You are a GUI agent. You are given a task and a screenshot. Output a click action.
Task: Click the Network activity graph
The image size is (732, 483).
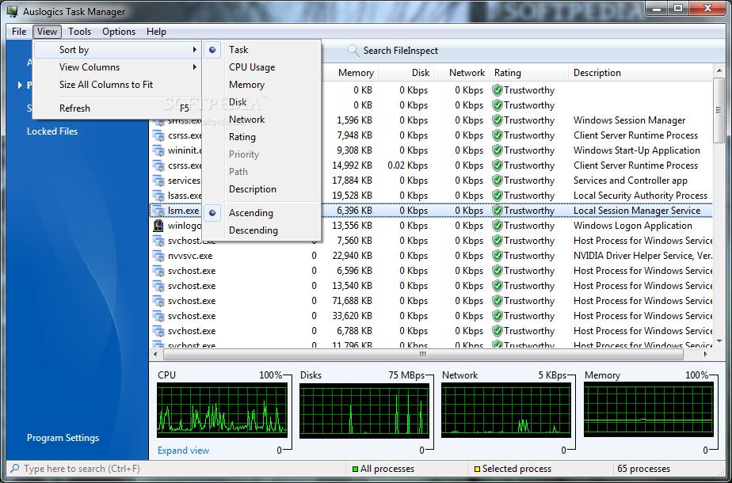pyautogui.click(x=506, y=409)
